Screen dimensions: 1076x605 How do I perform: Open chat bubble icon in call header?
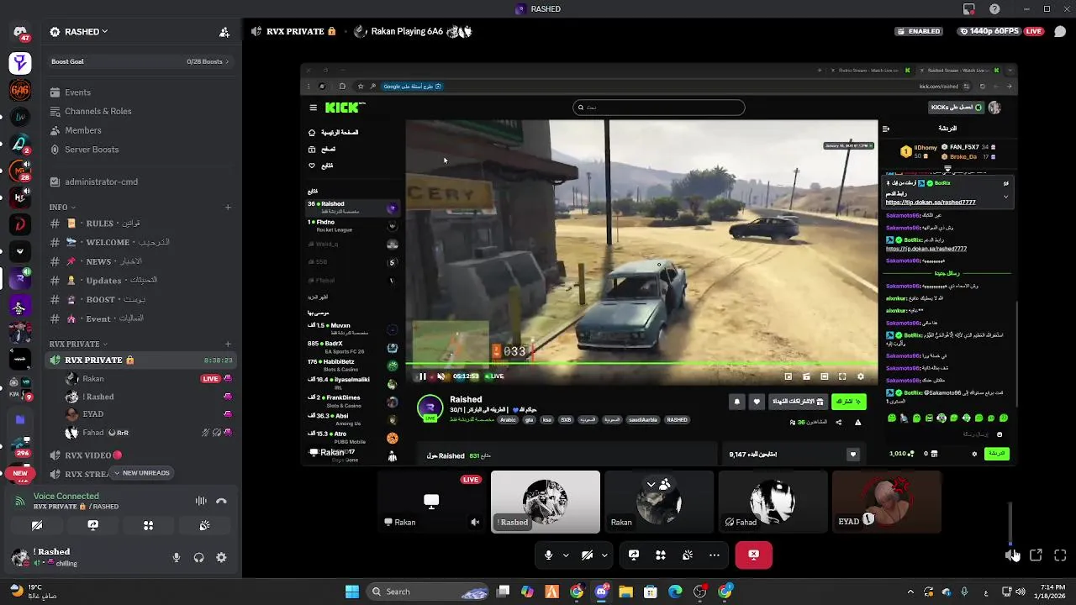(x=1060, y=31)
